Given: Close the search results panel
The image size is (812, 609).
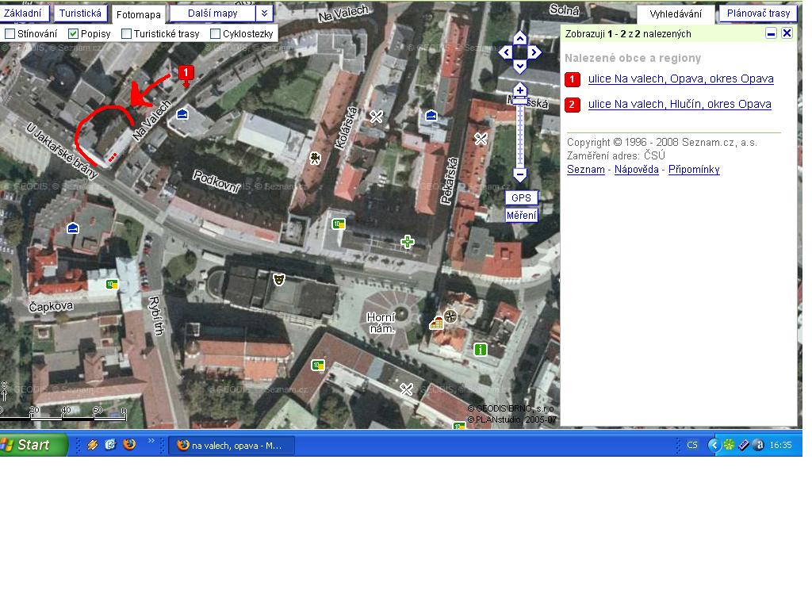Looking at the screenshot, I should [787, 33].
